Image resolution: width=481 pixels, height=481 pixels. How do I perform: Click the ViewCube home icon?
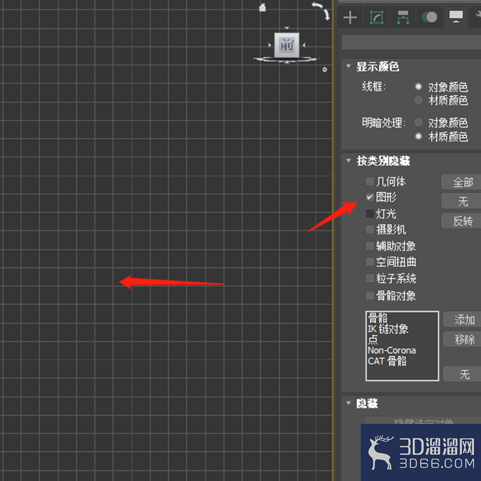tap(262, 7)
